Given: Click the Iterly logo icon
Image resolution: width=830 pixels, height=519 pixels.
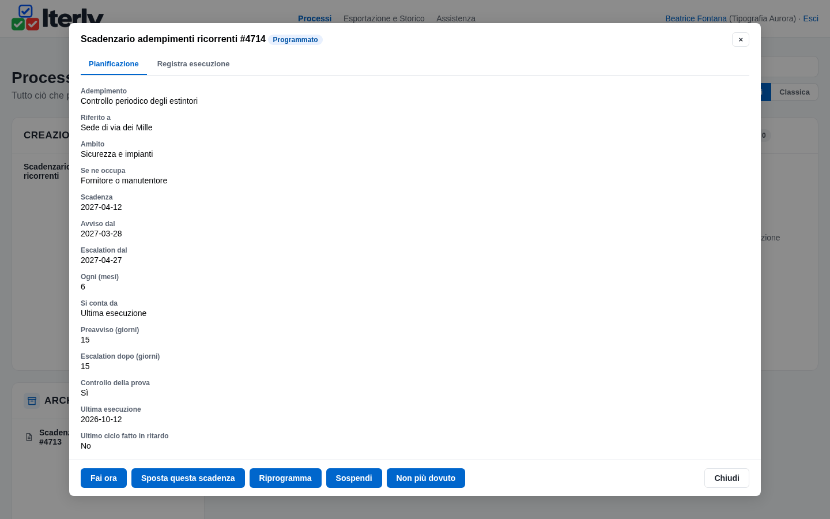Looking at the screenshot, I should tap(25, 17).
